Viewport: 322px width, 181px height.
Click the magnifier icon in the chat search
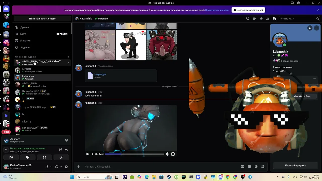(x=318, y=19)
